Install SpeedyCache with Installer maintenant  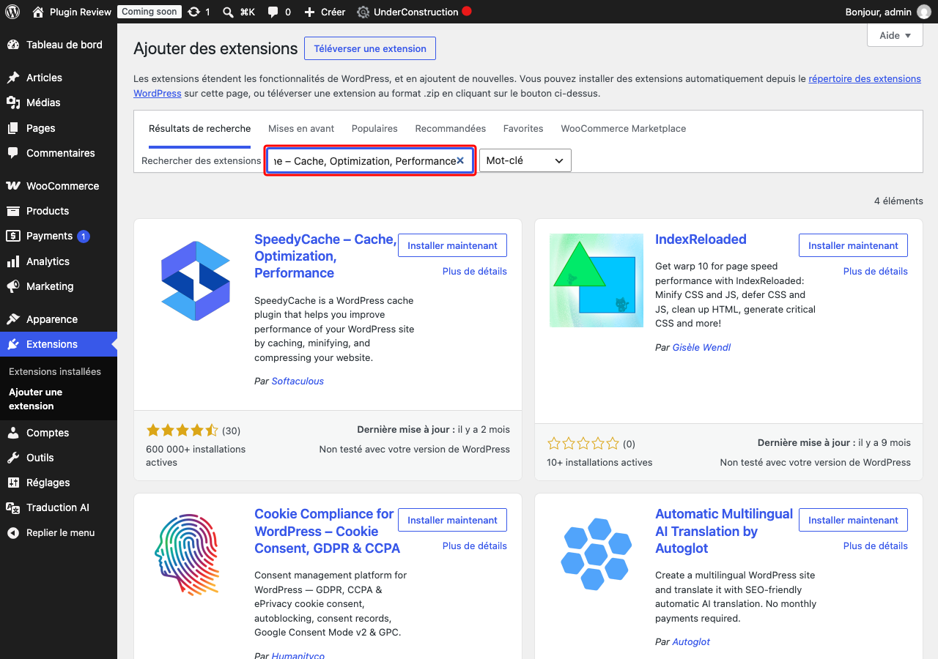452,245
